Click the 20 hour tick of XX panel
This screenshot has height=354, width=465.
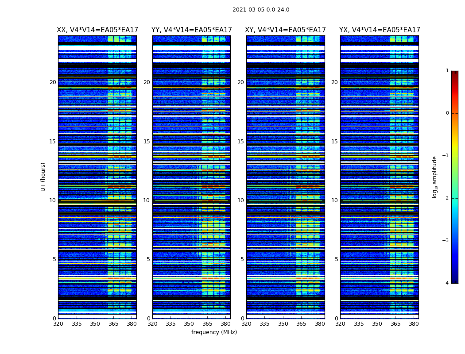tap(53, 82)
